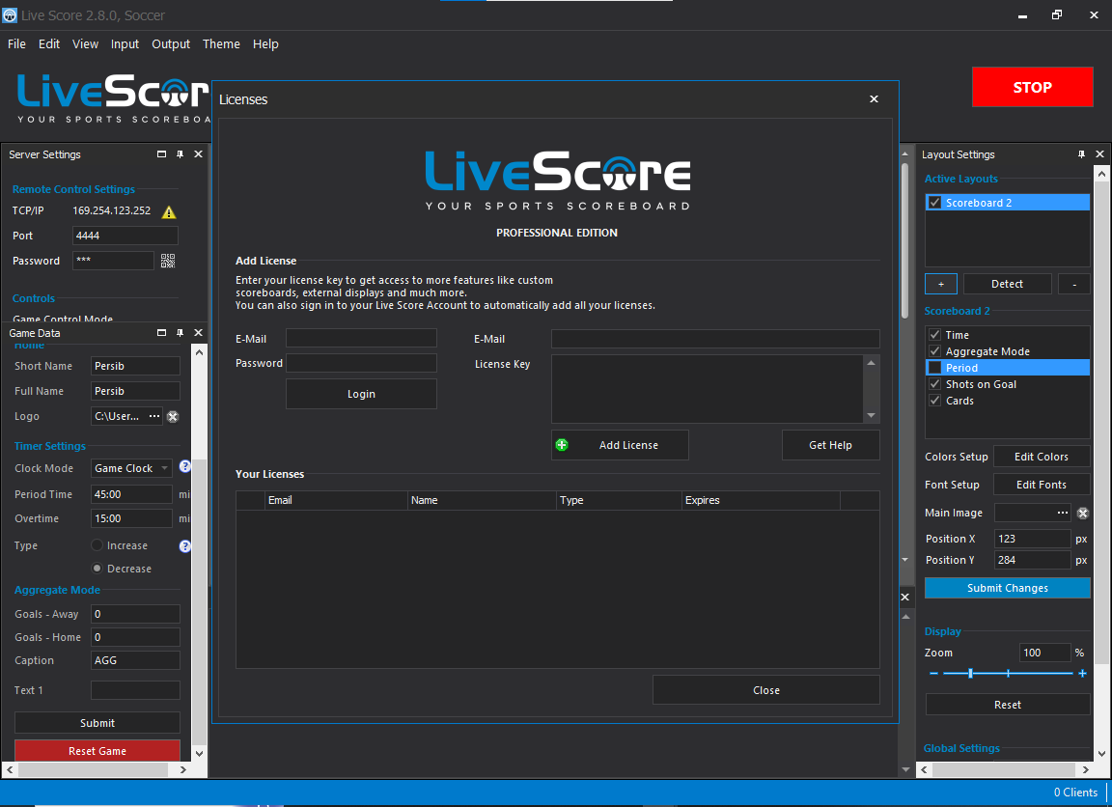
Task: Toggle Scoreboard 2 active layout checkbox
Action: click(x=934, y=203)
